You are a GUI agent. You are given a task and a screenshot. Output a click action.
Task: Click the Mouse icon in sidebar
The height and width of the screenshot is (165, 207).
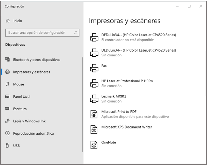[x=7, y=84]
